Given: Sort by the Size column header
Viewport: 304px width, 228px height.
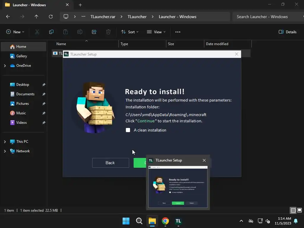Looking at the screenshot, I should (x=185, y=44).
